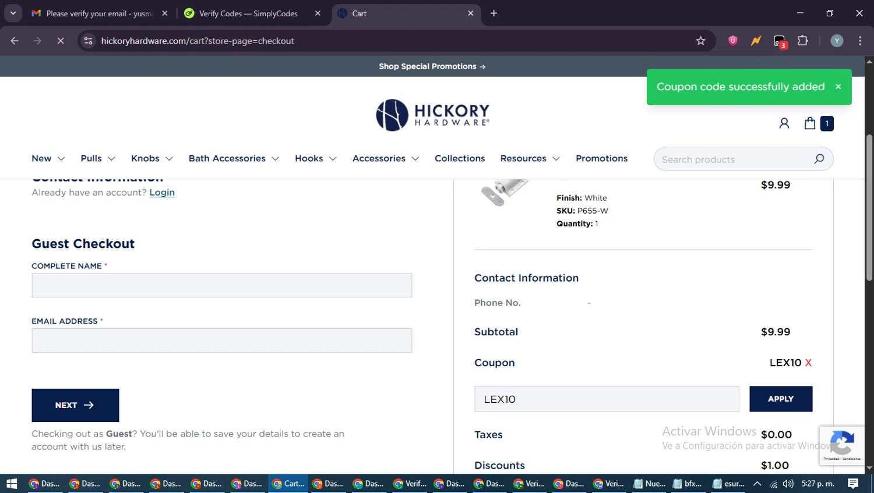Click the search magnifier icon

819,159
